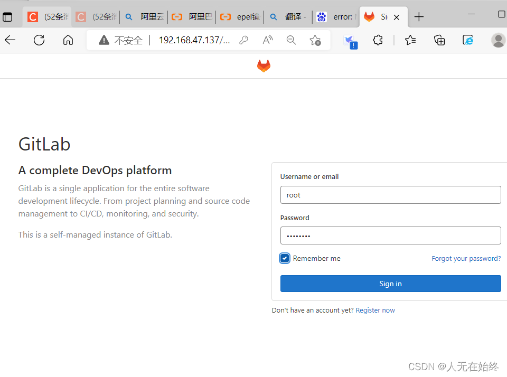This screenshot has width=507, height=377.
Task: Reload the page with refresh icon
Action: coord(39,40)
